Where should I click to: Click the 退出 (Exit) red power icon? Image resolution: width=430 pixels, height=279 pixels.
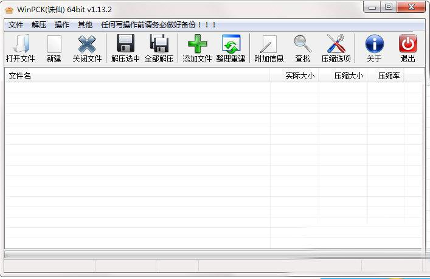[x=408, y=43]
